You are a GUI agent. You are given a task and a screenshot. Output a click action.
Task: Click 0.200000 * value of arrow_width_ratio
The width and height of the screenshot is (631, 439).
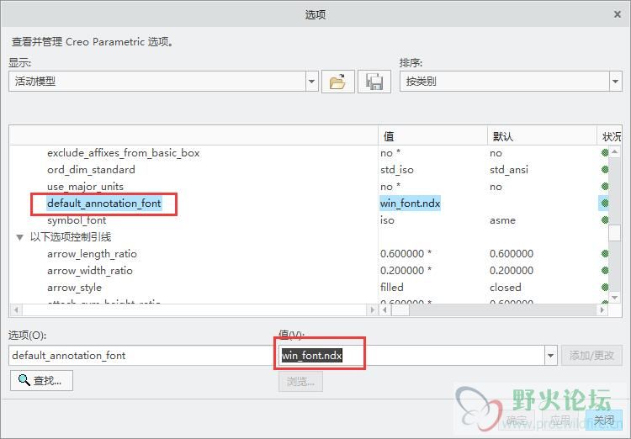coord(406,271)
